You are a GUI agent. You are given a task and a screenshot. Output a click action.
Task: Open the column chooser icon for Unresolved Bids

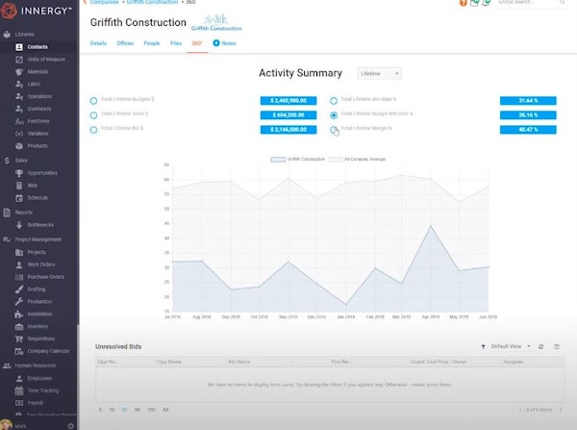[557, 347]
